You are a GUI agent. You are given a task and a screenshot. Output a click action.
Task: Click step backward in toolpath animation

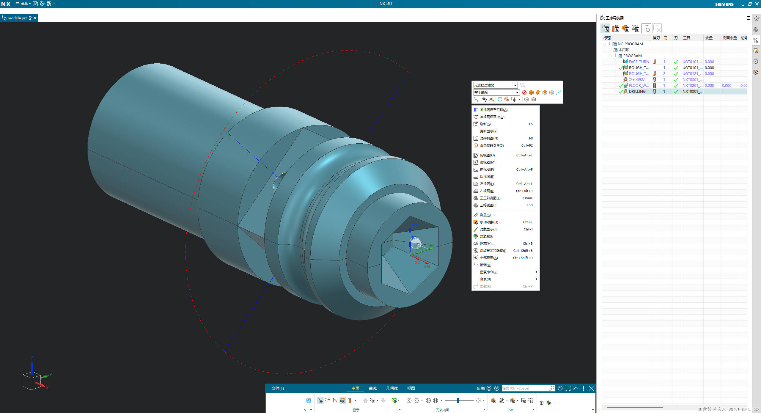pyautogui.click(x=416, y=401)
